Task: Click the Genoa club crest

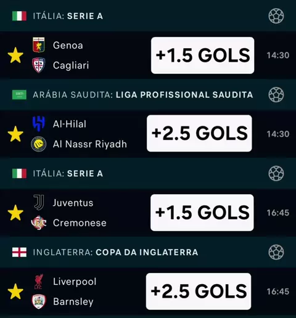Action: tap(39, 45)
